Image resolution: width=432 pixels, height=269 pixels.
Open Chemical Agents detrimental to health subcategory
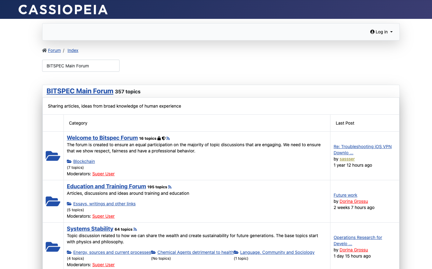195,252
